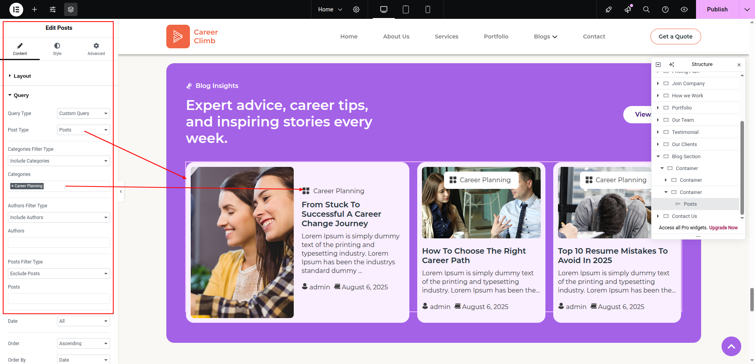Image resolution: width=755 pixels, height=364 pixels.
Task: Click the View button in blog section
Action: click(x=638, y=114)
